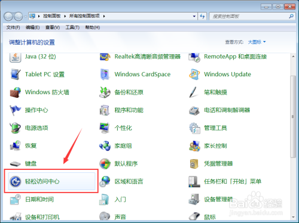Click the 日期和时间 label

pos(39,199)
